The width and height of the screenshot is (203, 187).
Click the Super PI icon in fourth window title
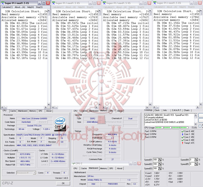pyautogui.click(x=155, y=3)
